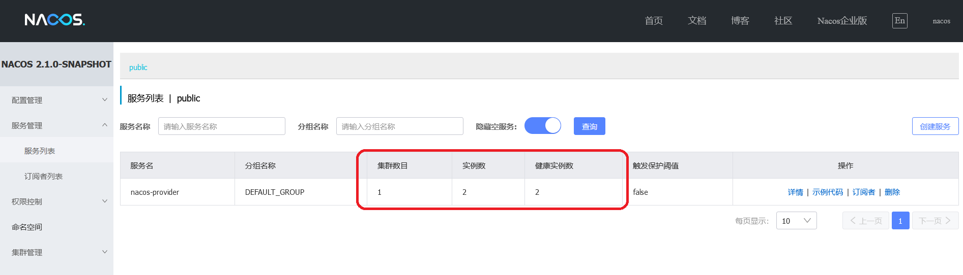
Task: Click the 分组名称 column header
Action: click(301, 165)
